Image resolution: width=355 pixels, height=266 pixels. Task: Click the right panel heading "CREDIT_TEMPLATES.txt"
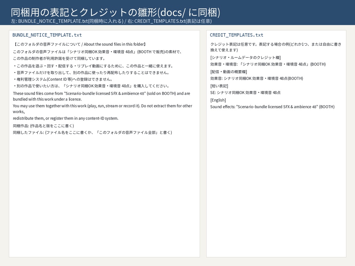tap(236, 35)
